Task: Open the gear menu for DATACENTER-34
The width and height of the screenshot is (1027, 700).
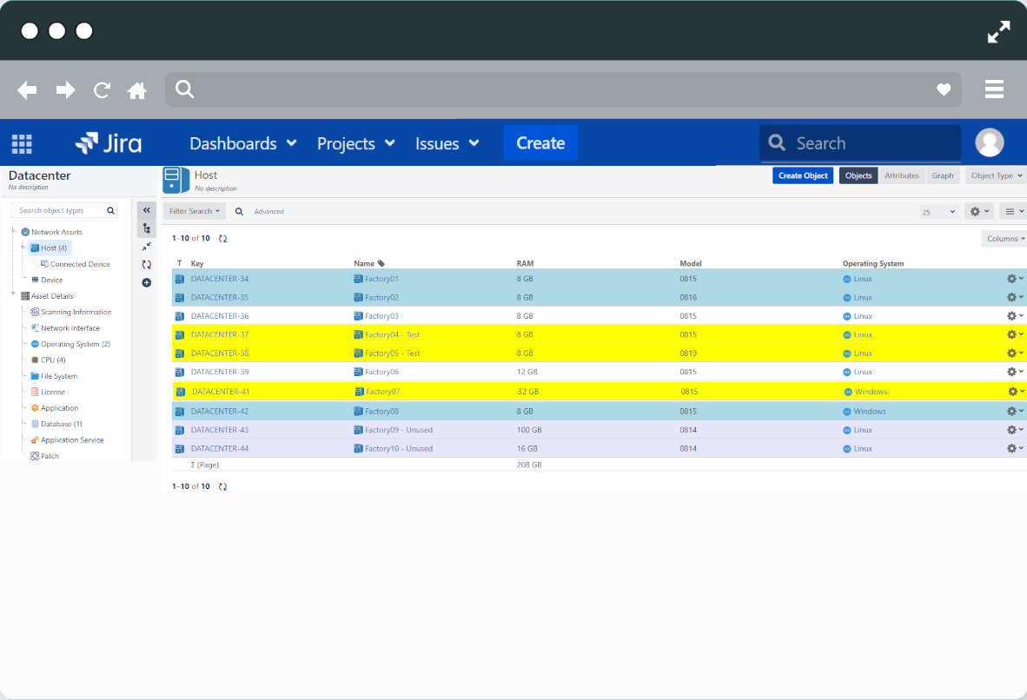Action: click(x=1015, y=279)
